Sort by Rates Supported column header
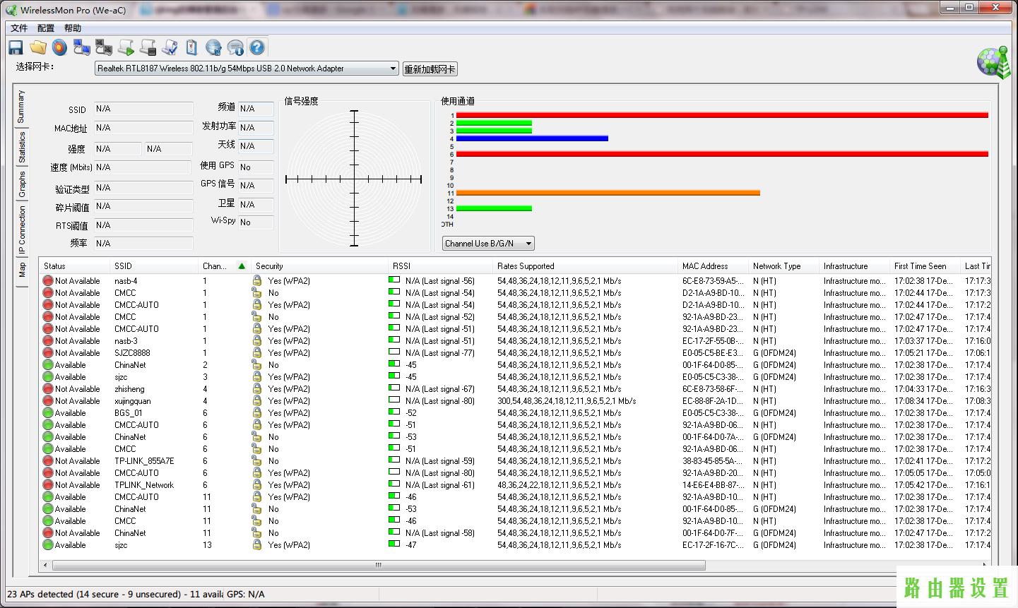Screen dimensions: 1018x608 (x=585, y=266)
